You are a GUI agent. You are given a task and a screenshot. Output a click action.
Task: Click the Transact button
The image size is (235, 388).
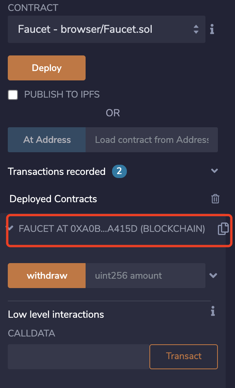[184, 356]
